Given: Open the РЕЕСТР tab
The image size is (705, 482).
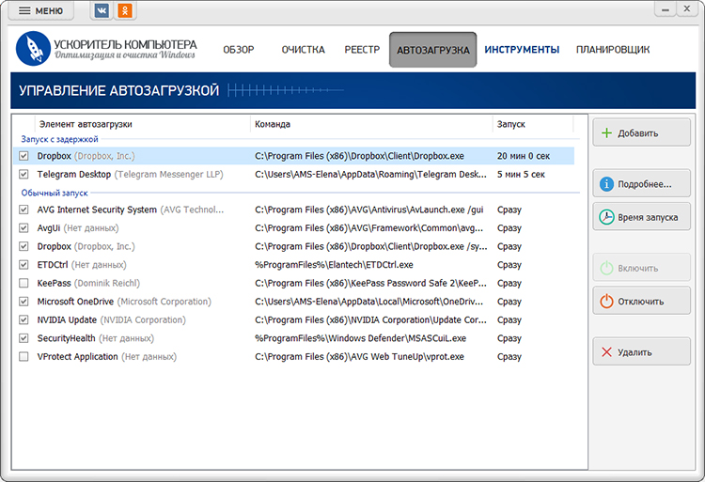Looking at the screenshot, I should pyautogui.click(x=362, y=50).
